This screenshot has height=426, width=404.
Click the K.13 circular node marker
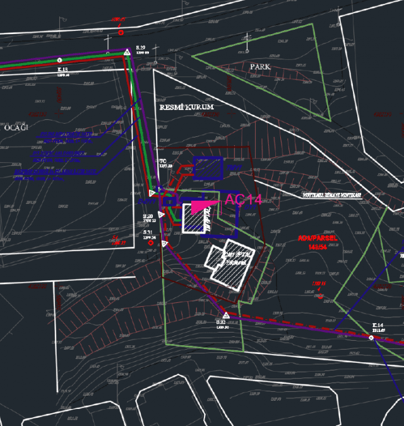[x=60, y=59]
